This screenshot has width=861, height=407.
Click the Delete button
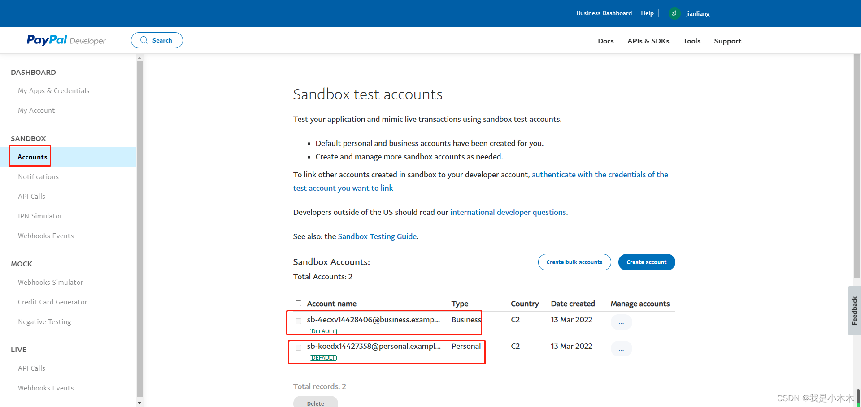click(x=316, y=402)
